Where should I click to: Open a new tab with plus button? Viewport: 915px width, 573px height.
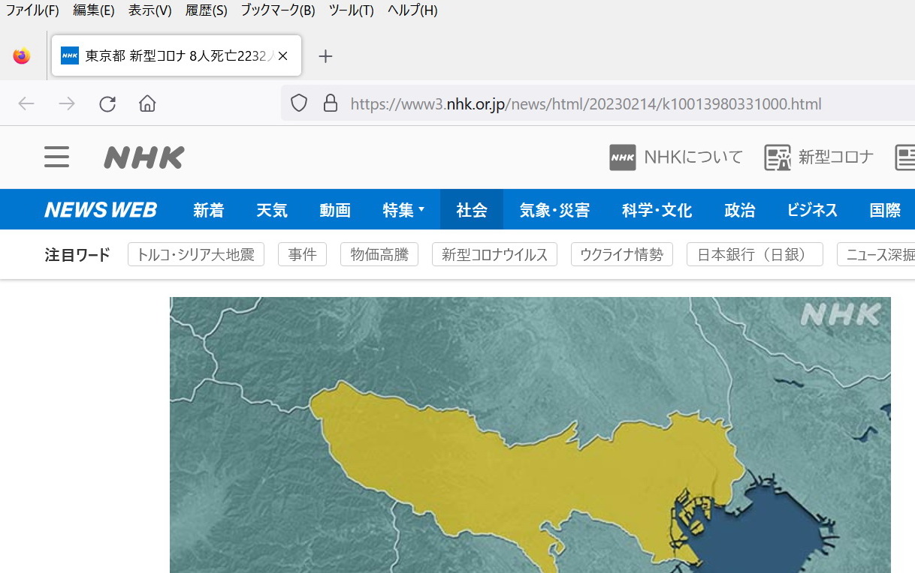pos(325,56)
